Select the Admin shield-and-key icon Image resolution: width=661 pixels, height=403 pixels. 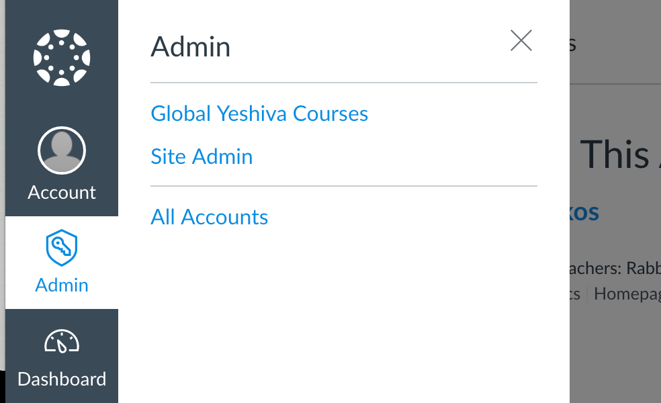point(62,247)
